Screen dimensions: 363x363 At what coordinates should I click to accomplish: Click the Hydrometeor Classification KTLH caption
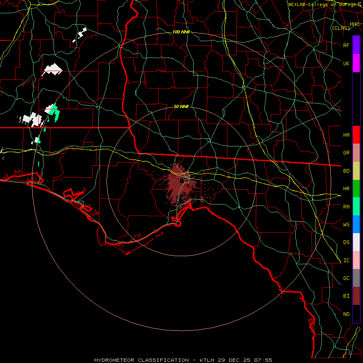[183, 360]
